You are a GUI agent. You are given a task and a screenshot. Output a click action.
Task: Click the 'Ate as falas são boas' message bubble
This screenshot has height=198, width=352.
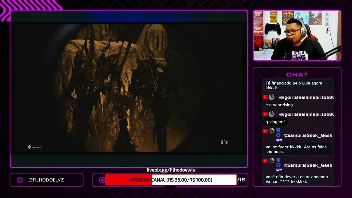(x=298, y=149)
